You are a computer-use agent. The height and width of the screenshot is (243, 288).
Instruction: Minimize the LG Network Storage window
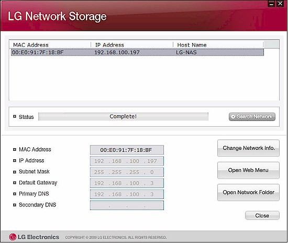(271, 4)
